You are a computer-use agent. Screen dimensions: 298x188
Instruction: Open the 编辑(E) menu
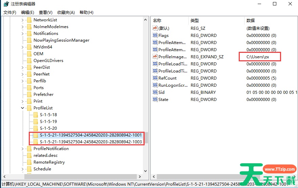(x=27, y=13)
